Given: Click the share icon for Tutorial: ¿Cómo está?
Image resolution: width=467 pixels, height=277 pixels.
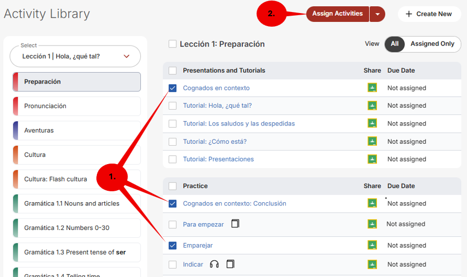Looking at the screenshot, I should [x=372, y=141].
